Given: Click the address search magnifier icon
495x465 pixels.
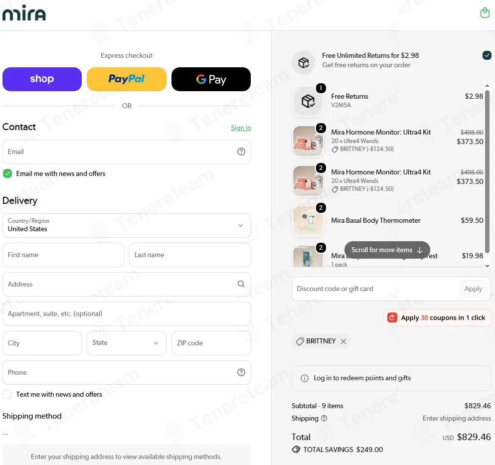Looking at the screenshot, I should (241, 284).
